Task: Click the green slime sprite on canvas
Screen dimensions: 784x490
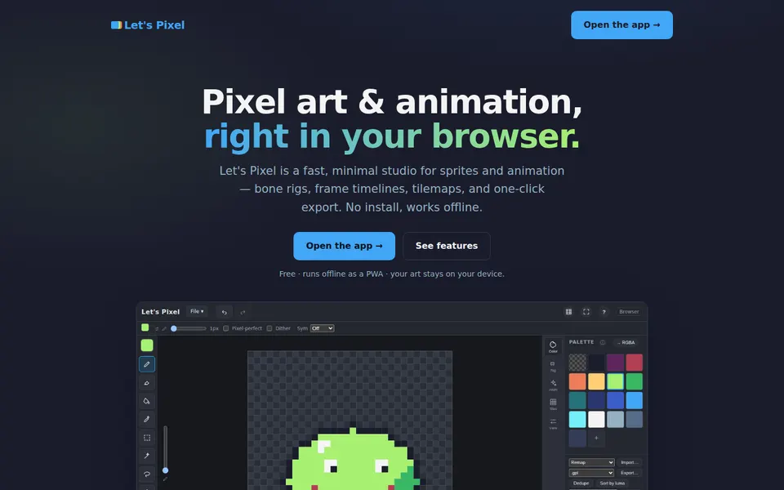Action: 353,460
